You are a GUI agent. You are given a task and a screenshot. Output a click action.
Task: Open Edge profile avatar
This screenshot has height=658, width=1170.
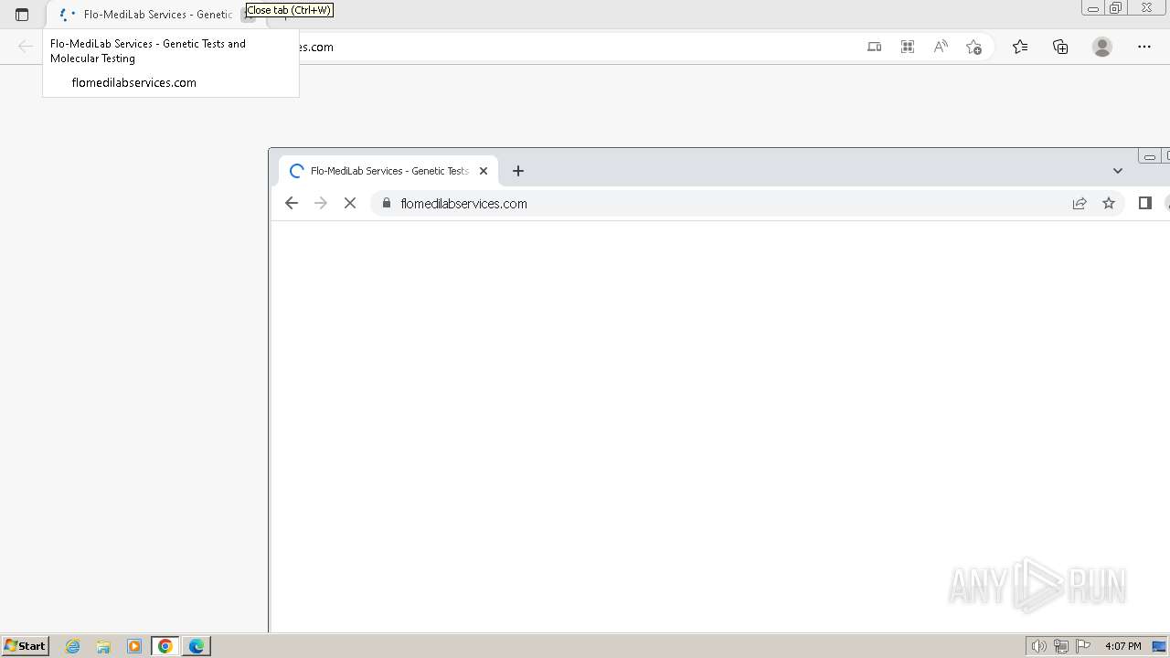pos(1102,47)
